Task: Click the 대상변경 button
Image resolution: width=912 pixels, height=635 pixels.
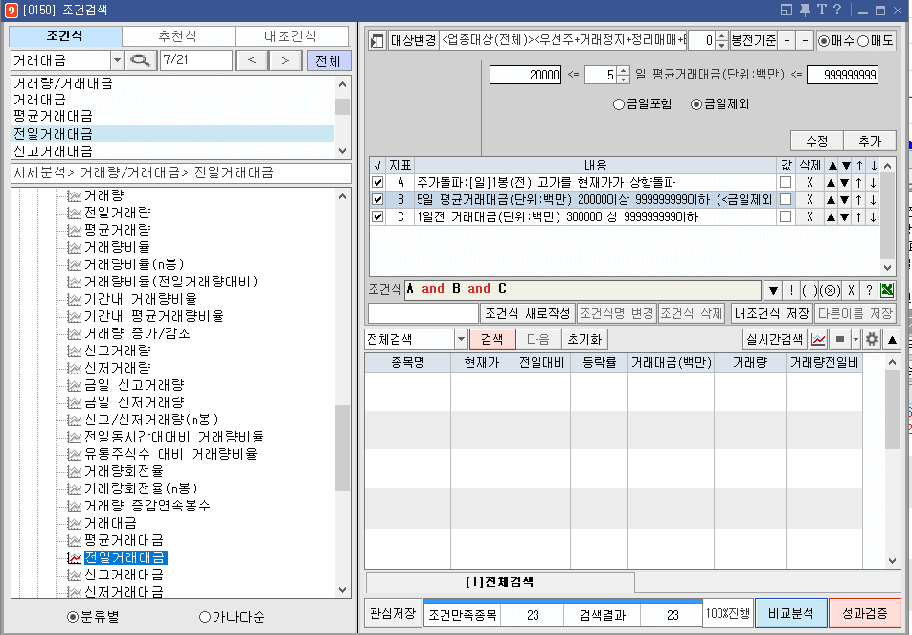Action: pyautogui.click(x=413, y=40)
